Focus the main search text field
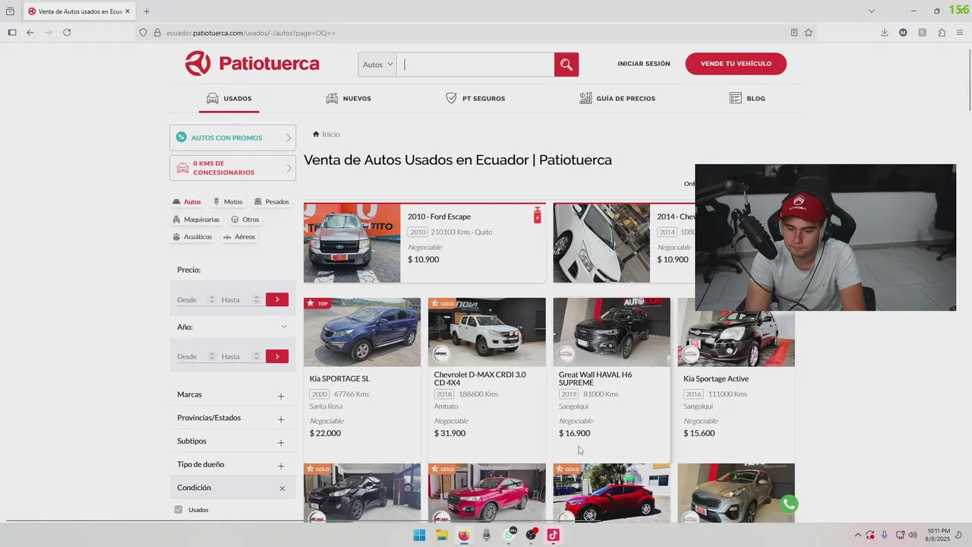 click(x=476, y=65)
